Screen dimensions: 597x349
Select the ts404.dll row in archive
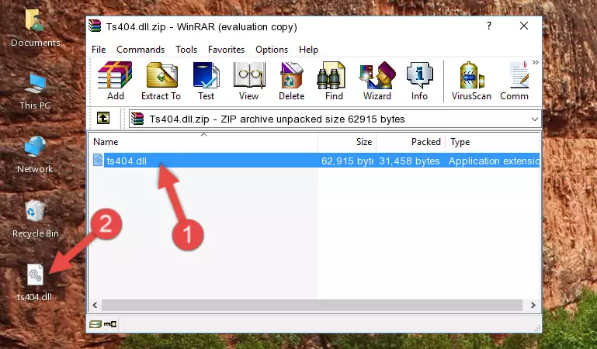pos(315,161)
